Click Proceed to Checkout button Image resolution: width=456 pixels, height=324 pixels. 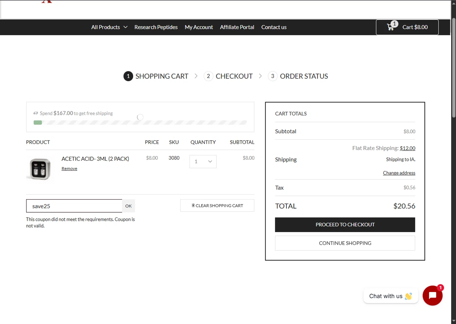coord(345,225)
